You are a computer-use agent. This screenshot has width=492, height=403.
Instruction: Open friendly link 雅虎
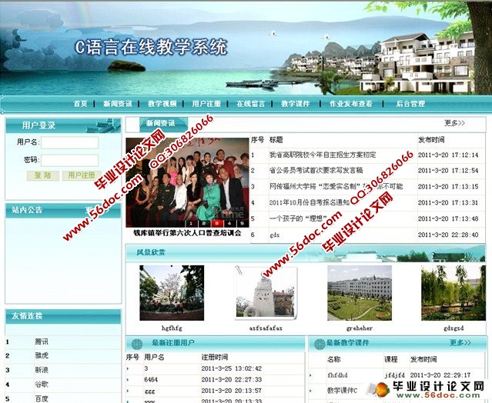coord(42,355)
